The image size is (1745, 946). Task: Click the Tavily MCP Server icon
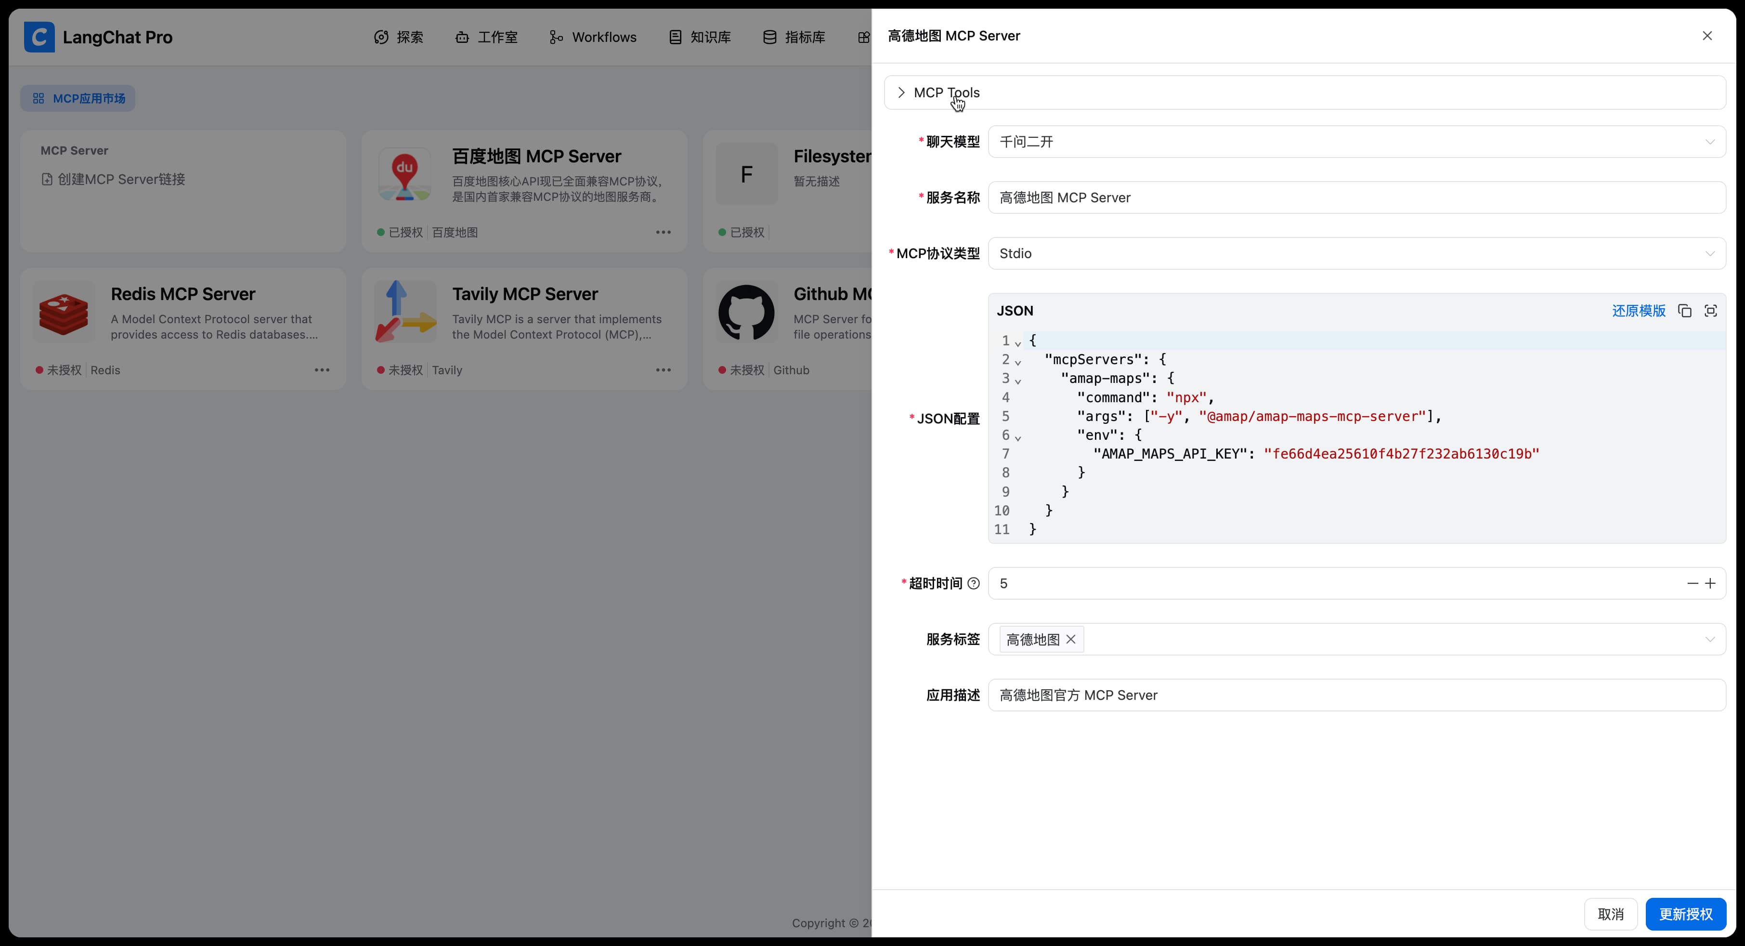coord(405,312)
